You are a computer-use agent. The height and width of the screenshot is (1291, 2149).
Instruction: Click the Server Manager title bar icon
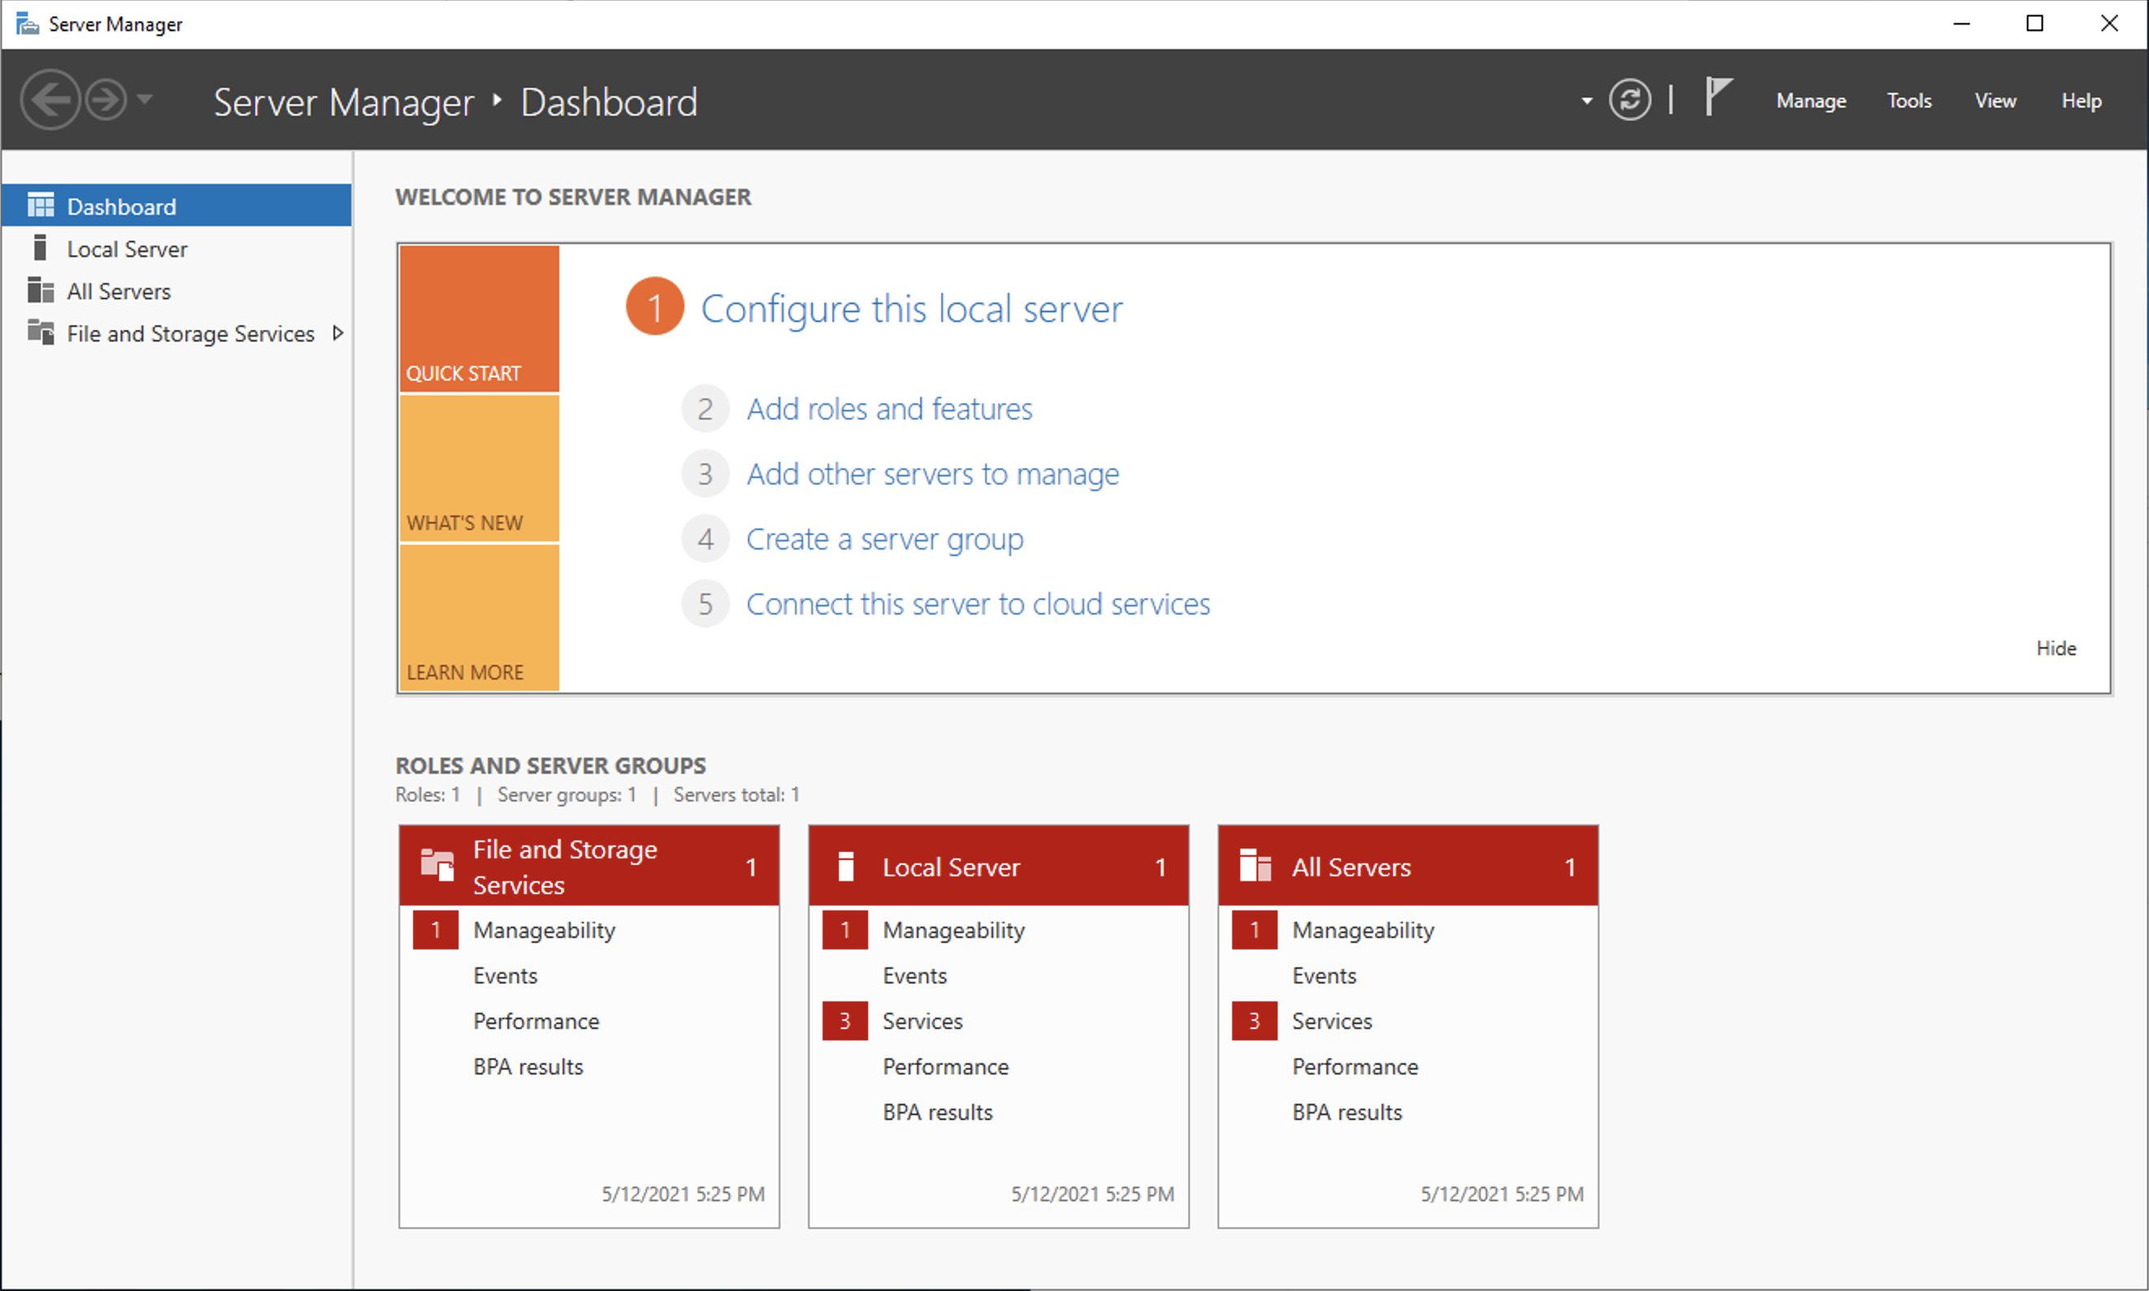(x=28, y=24)
